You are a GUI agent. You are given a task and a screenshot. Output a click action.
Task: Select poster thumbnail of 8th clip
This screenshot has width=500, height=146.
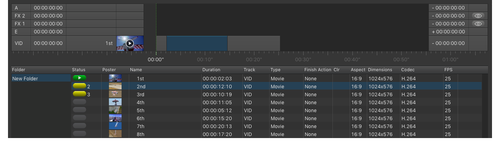pyautogui.click(x=115, y=134)
